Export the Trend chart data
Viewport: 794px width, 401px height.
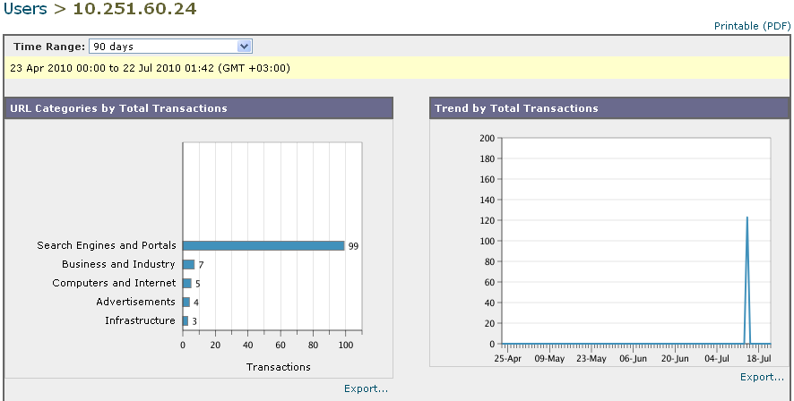tap(762, 377)
